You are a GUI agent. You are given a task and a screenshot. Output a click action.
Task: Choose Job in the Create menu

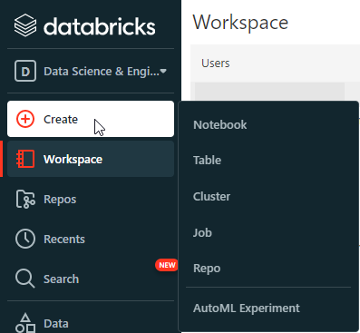point(202,232)
